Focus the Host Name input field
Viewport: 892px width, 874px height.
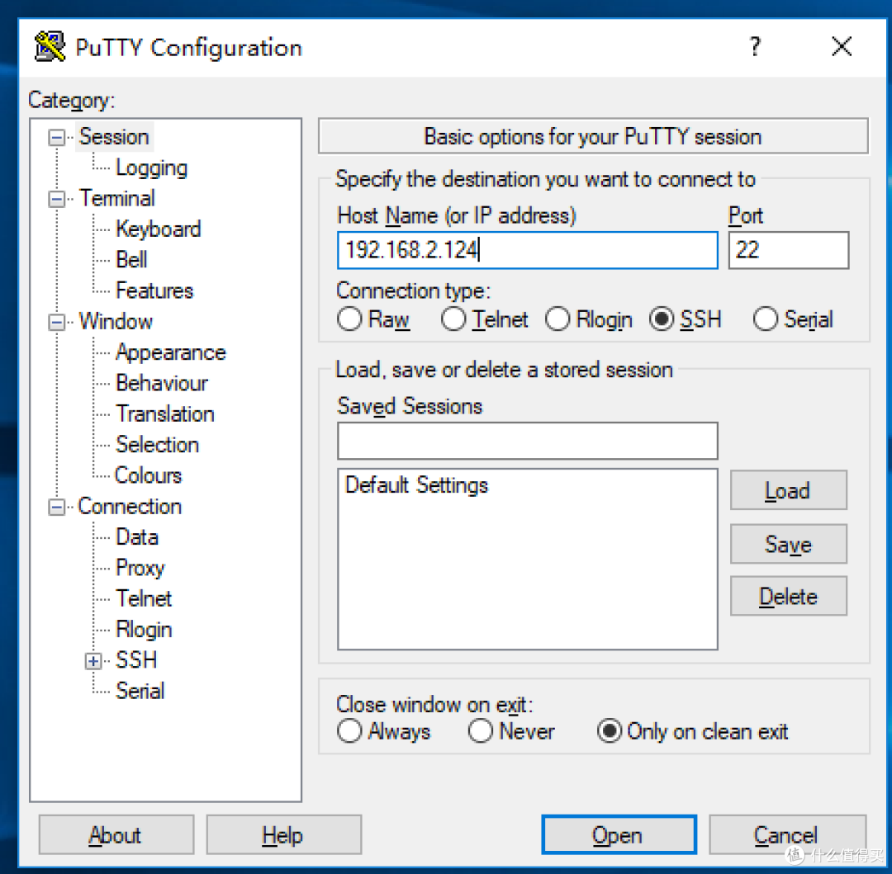527,250
